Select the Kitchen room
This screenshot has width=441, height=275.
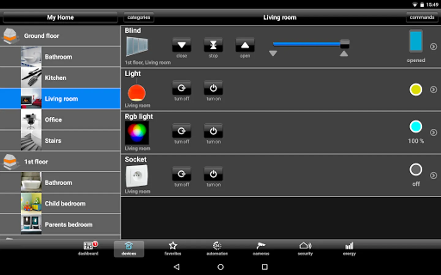60,78
